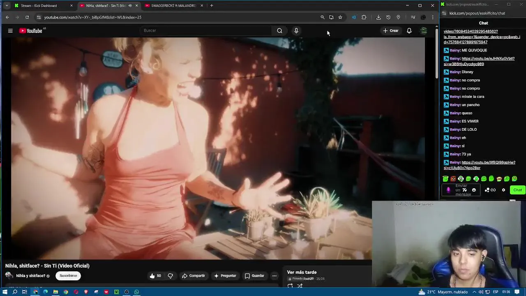The width and height of the screenshot is (526, 296).
Task: Go to the YouTube home logo
Action: [x=31, y=31]
